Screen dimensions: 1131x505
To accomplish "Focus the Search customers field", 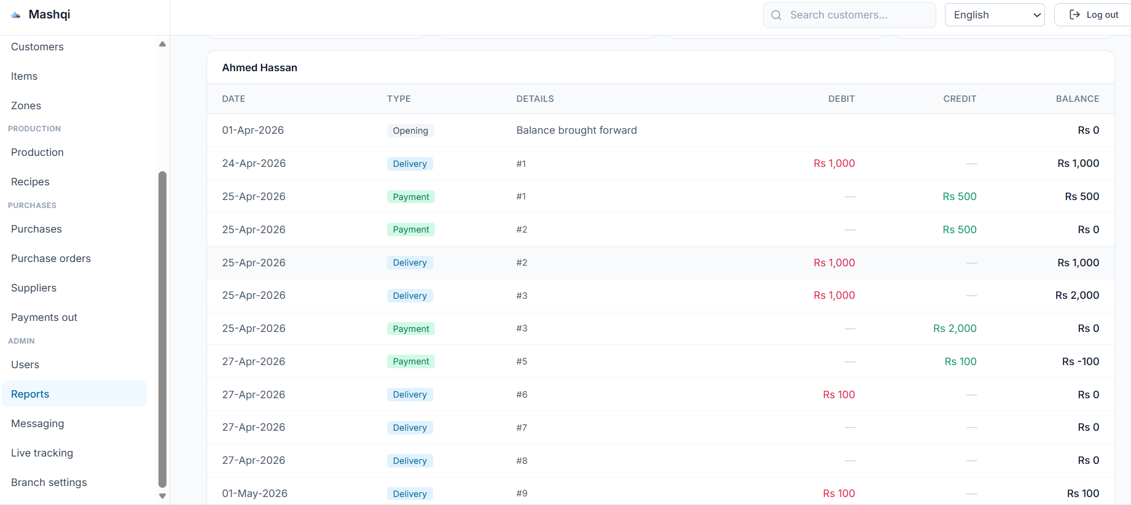I will 849,15.
